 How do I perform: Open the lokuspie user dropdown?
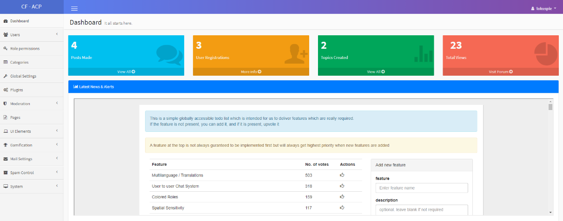coord(544,8)
